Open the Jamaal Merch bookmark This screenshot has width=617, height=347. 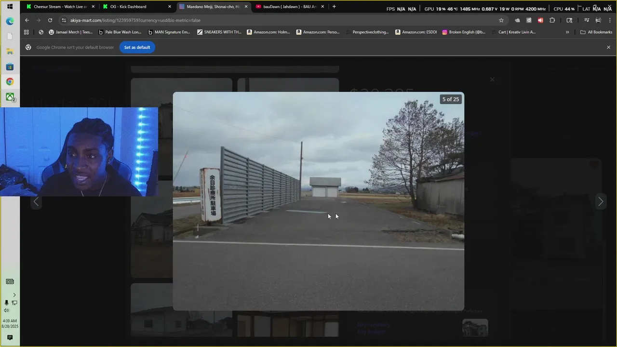pos(71,32)
